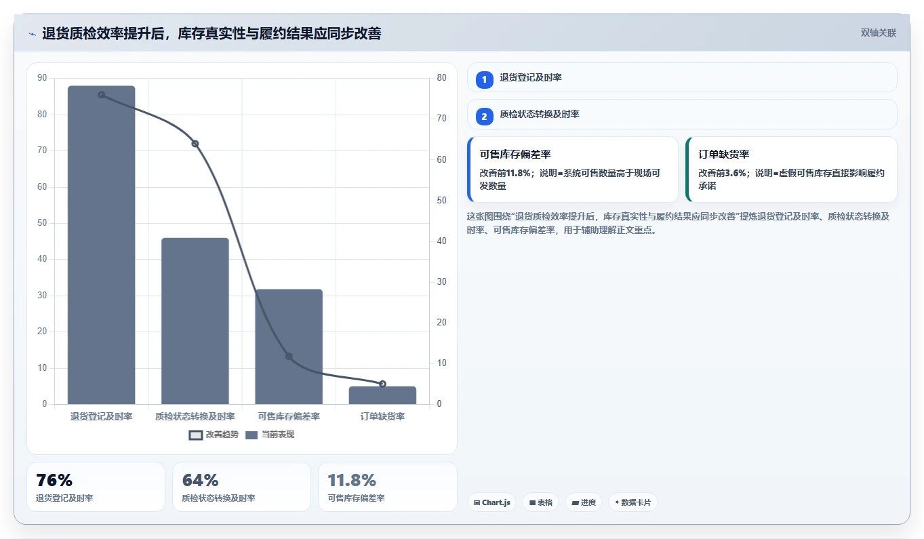The width and height of the screenshot is (924, 539).
Task: Click the trend line point above 可售库存偏差率
Action: [289, 357]
